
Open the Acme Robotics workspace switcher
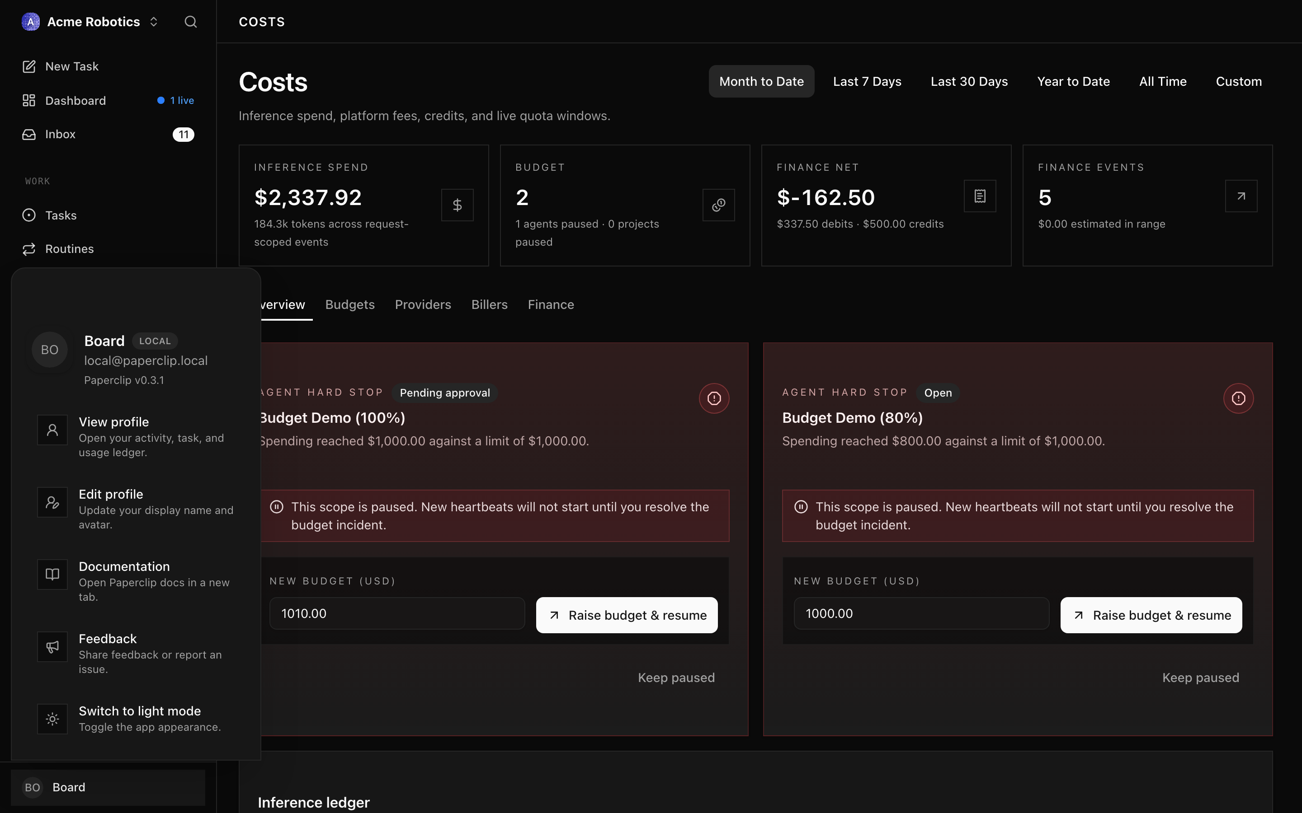[x=90, y=22]
